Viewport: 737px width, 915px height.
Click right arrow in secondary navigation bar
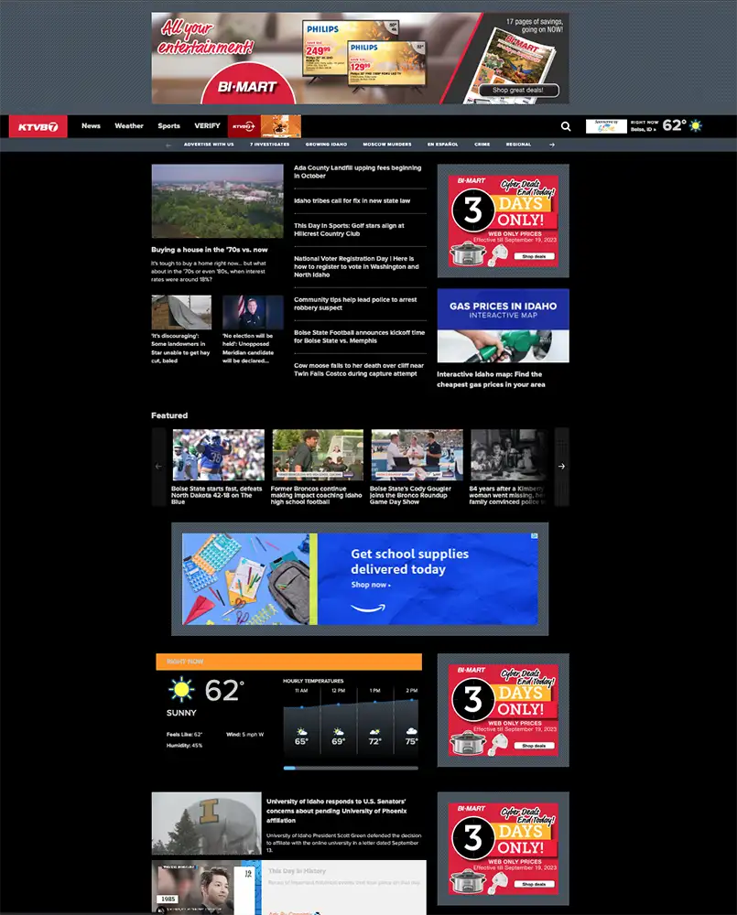552,145
